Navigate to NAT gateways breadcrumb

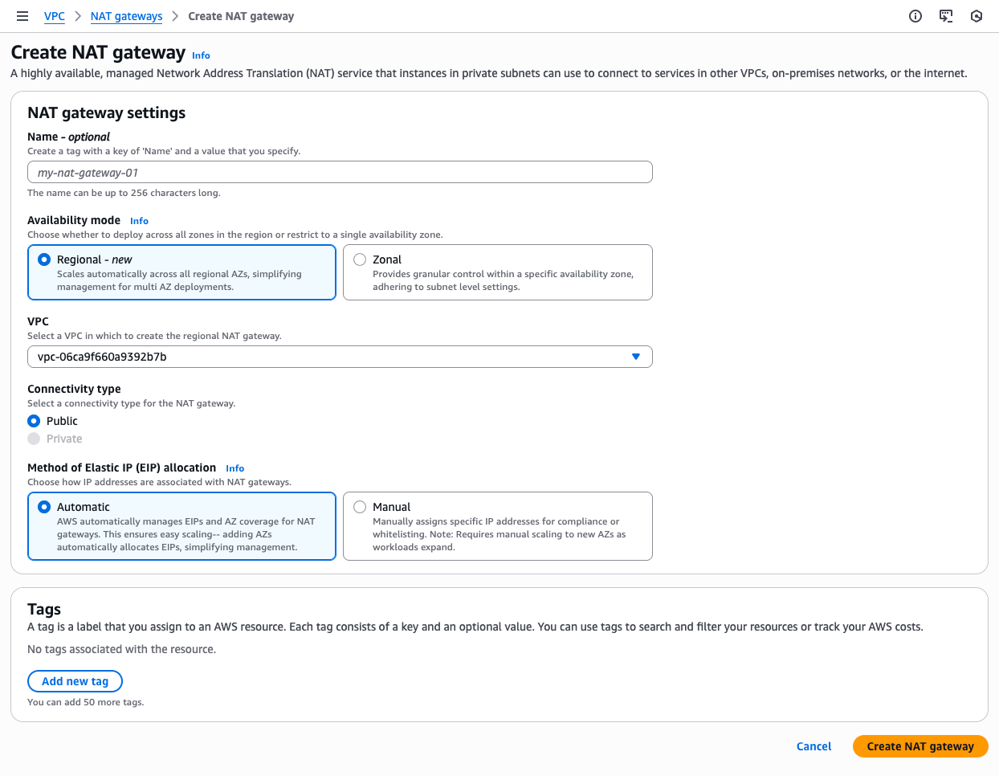pos(126,16)
